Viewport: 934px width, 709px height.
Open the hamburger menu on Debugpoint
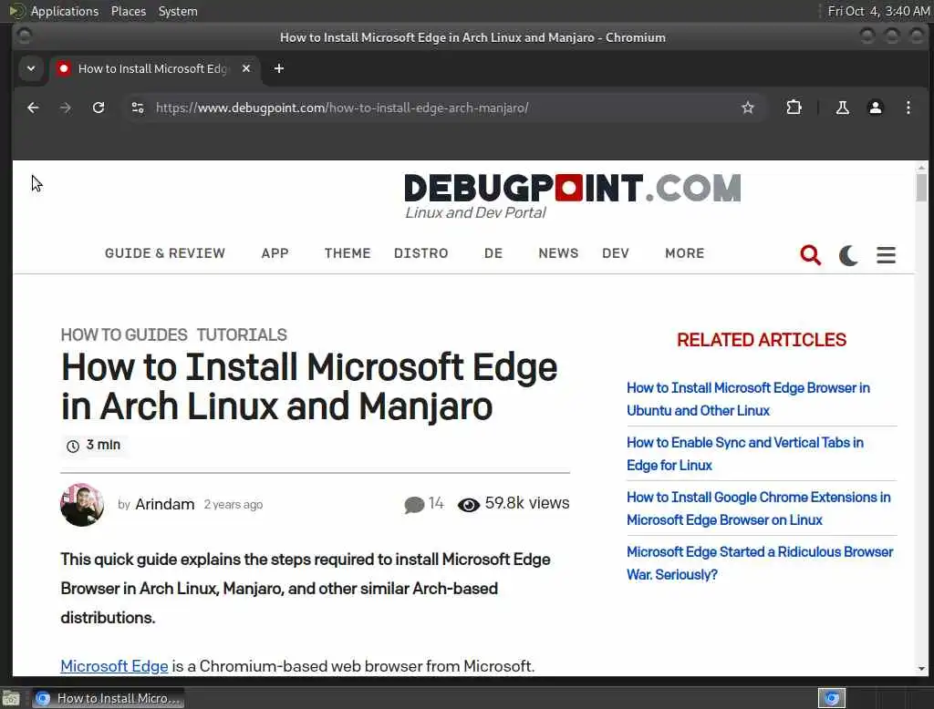[886, 255]
